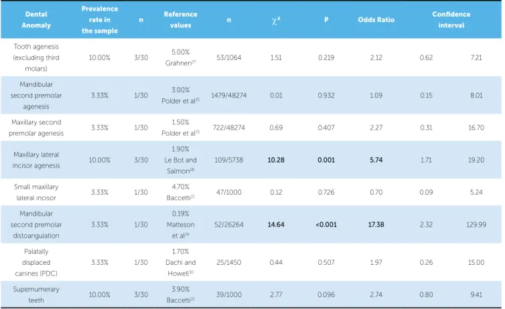Click the confidence interval lower bound '0.62'

pos(426,58)
